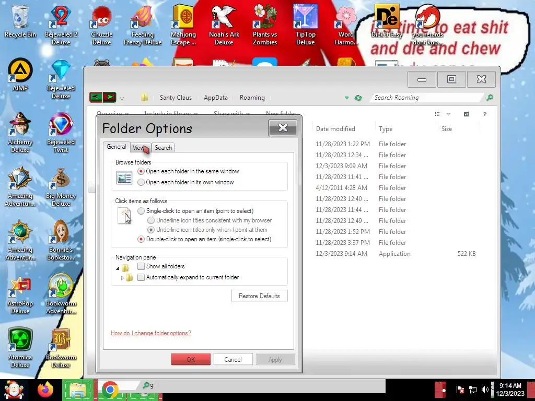Open Explorer help question mark

point(484,114)
